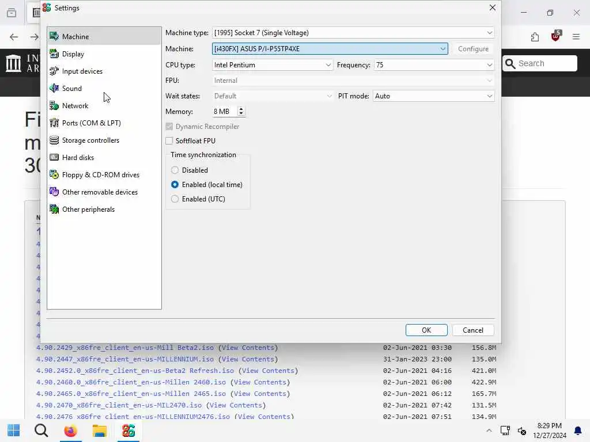Open Windows Start menu
The image size is (590, 442).
[14, 430]
